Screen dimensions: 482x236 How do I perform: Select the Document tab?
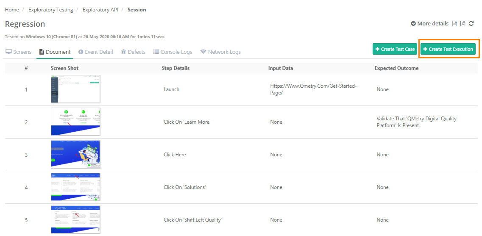pyautogui.click(x=55, y=52)
